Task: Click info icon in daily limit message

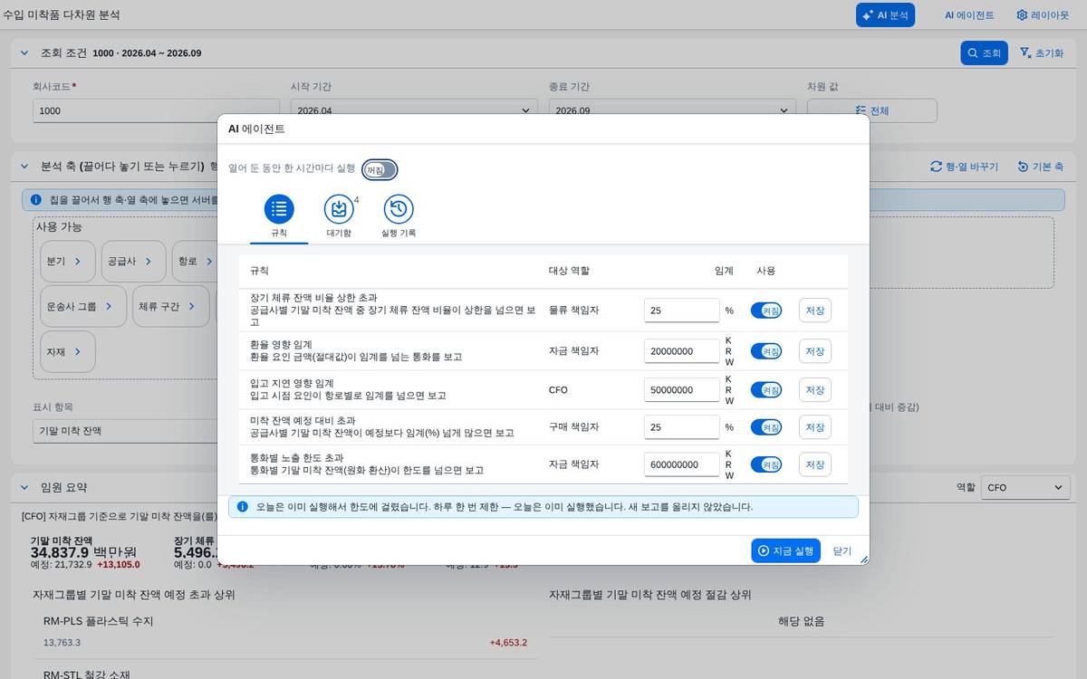Action: point(242,507)
